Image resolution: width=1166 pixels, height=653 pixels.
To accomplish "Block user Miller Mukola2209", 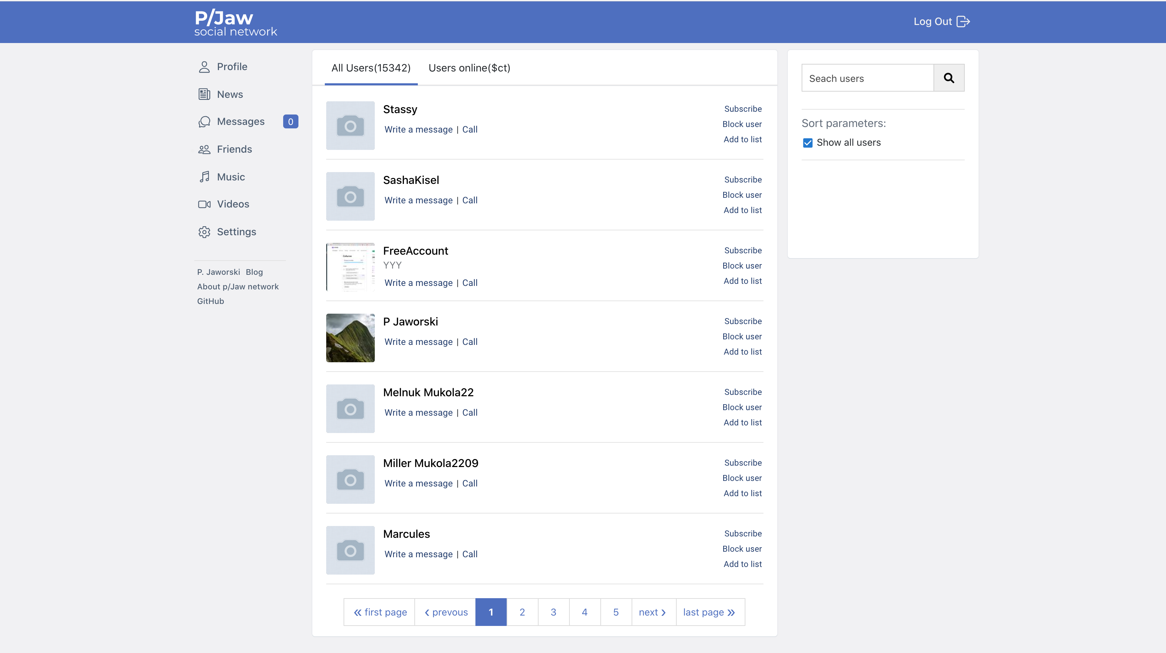I will coord(742,478).
